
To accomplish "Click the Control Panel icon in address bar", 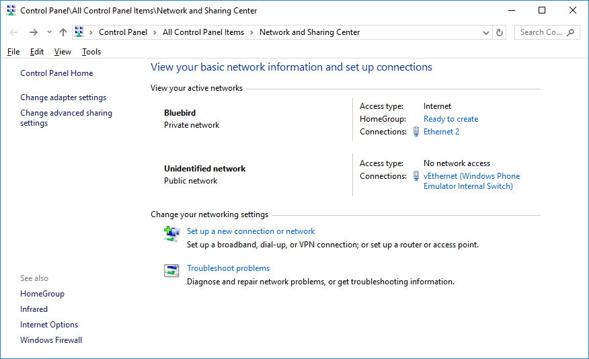I will [x=79, y=32].
